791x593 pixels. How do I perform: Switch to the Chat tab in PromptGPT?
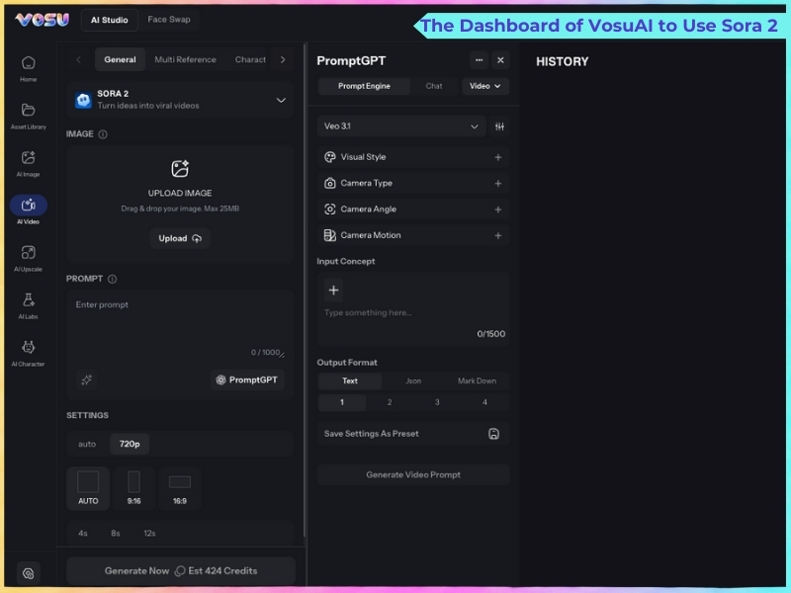(x=434, y=86)
